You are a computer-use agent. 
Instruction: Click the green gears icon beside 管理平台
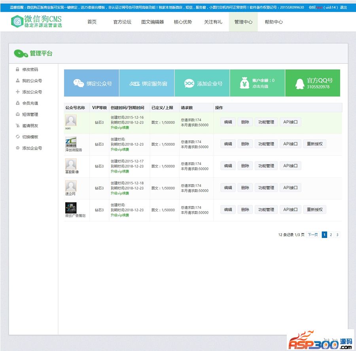coord(21,53)
